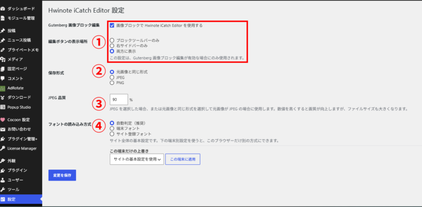Screen dimensions: 422x207
Task: Click the 投稿 pin icon in sidebar
Action: pos(3,31)
